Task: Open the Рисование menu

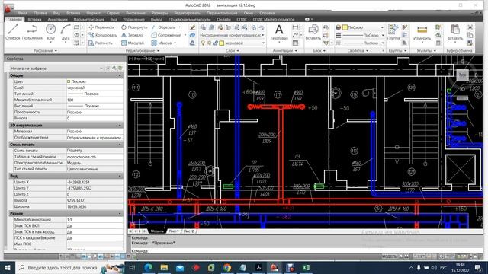Action: click(136, 13)
